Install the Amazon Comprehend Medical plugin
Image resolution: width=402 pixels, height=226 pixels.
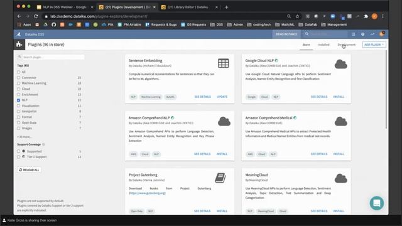point(339,154)
